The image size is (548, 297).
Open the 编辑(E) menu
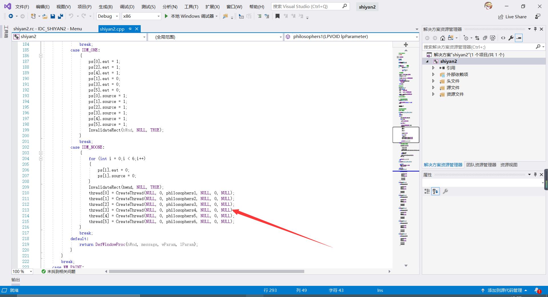(43, 7)
